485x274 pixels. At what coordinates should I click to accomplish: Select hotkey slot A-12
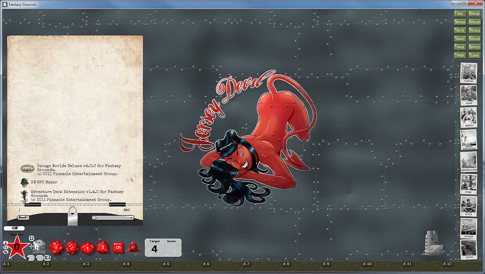coord(447,264)
